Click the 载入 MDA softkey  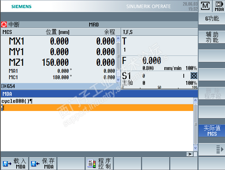click(x=14, y=164)
